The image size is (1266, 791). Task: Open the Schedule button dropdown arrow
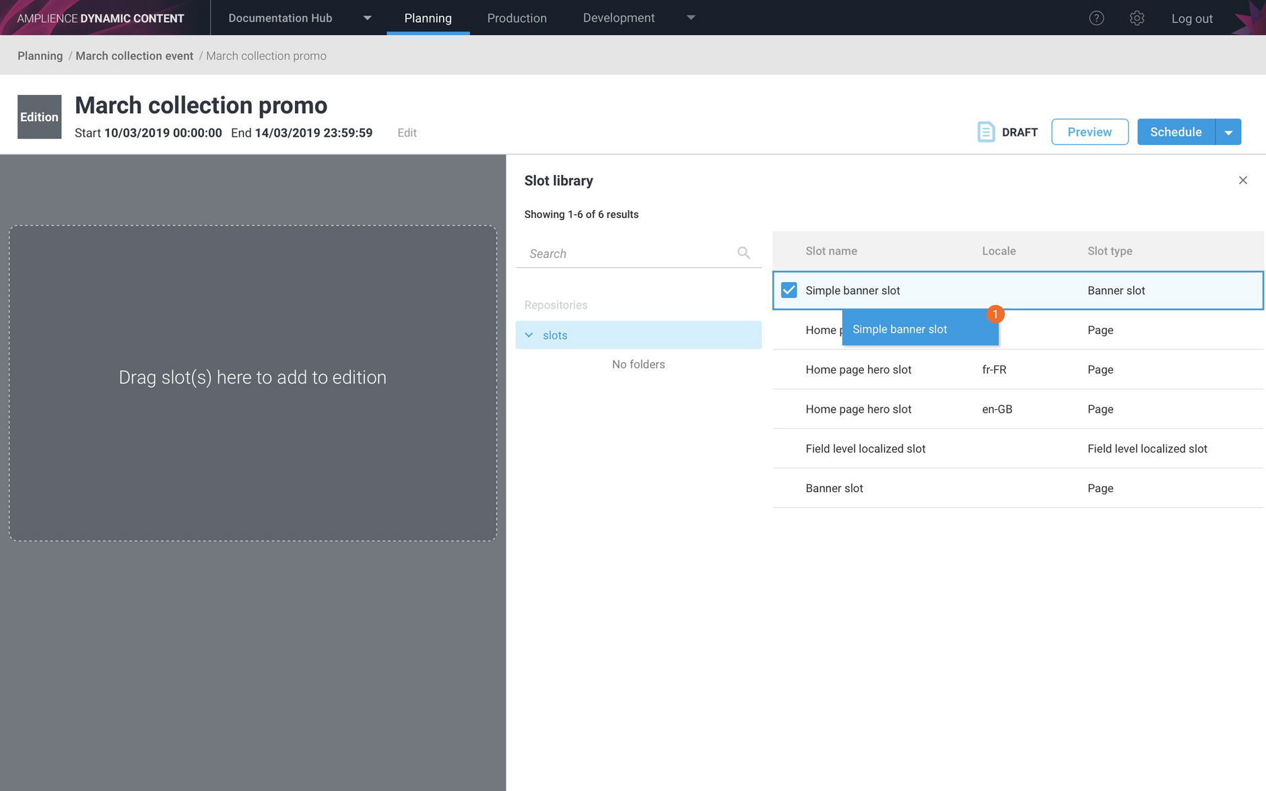click(x=1228, y=132)
